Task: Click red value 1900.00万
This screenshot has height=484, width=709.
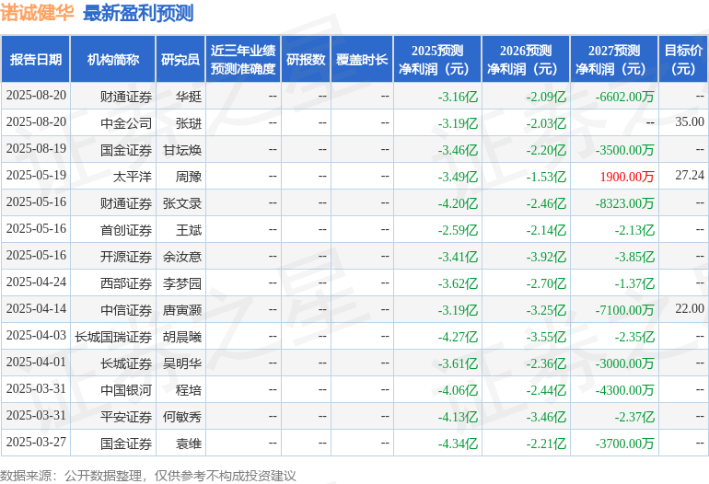Action: coord(627,177)
